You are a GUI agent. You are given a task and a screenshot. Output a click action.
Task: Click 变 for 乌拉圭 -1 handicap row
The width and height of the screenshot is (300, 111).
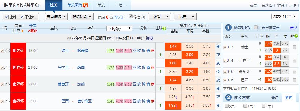218,72
